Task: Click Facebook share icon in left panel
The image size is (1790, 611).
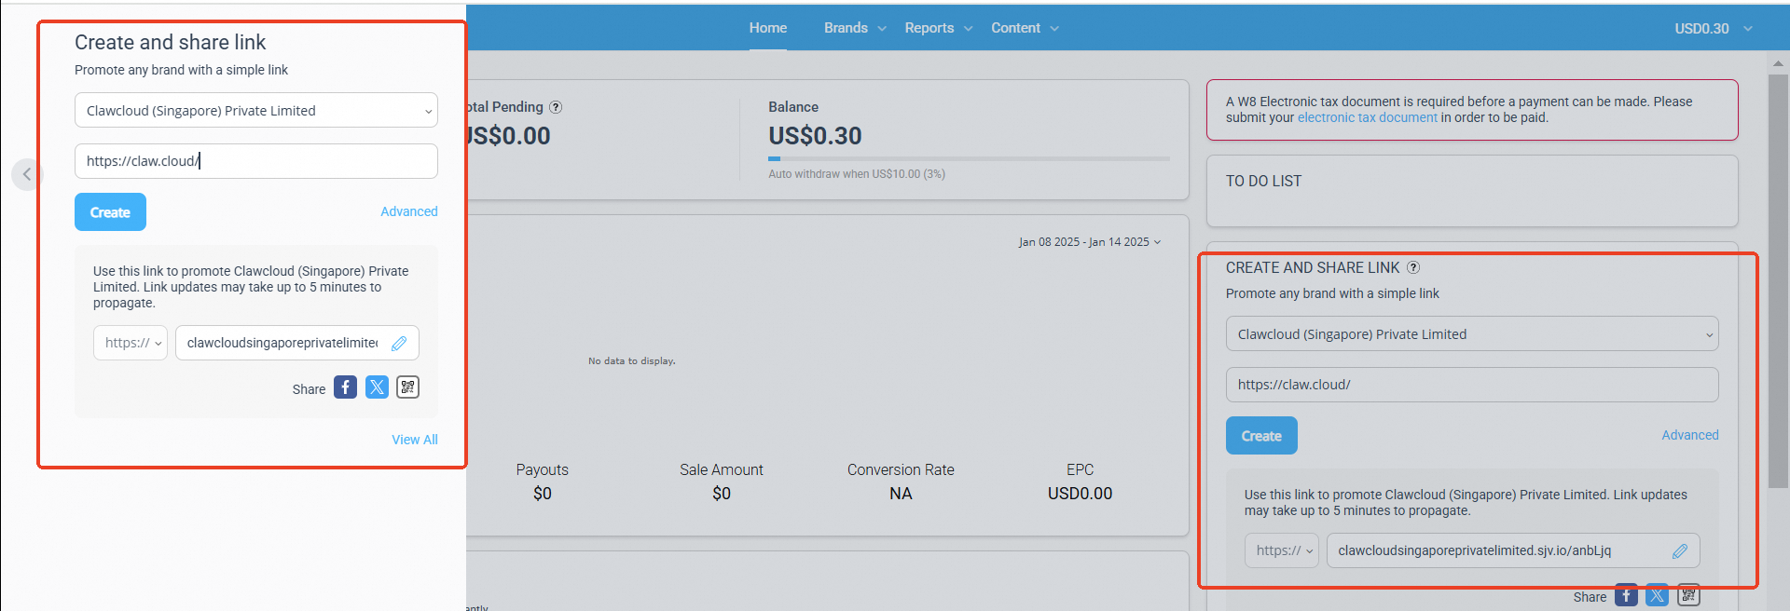Action: tap(345, 387)
